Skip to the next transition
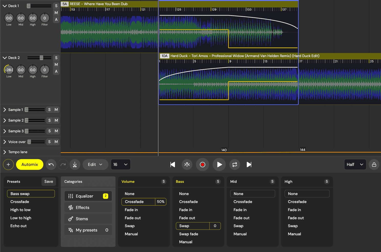The image size is (381, 252). 249,165
